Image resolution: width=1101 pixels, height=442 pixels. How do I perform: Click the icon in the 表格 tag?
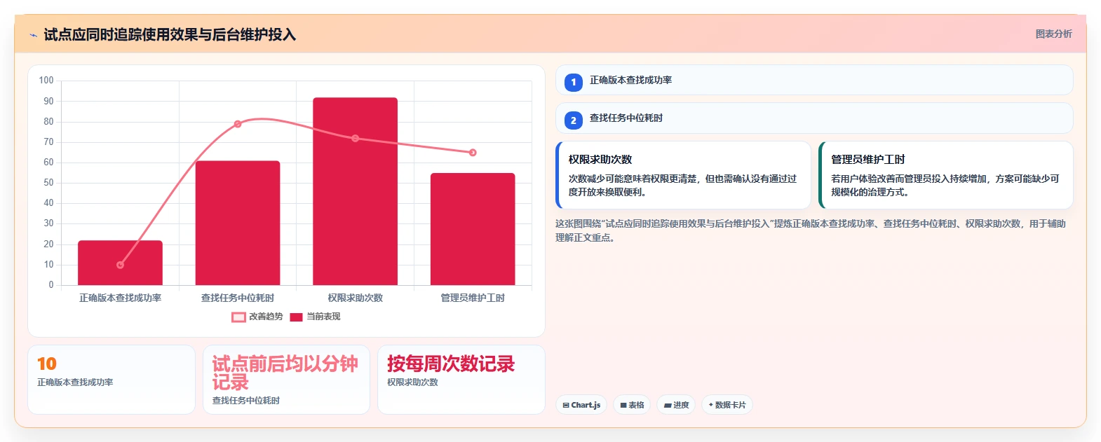point(623,406)
